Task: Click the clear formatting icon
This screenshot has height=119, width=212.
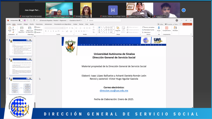Action: [x=72, y=28]
